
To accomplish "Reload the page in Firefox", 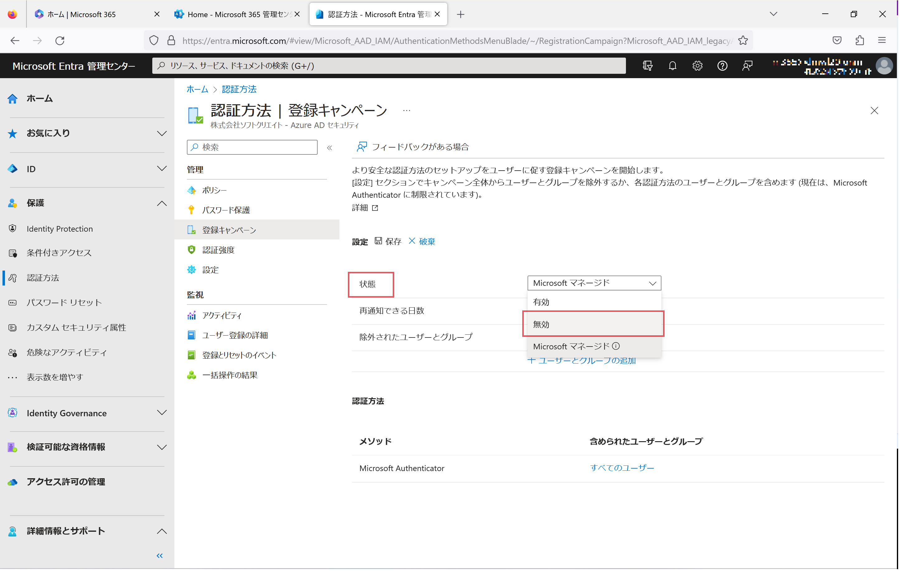I will [60, 40].
